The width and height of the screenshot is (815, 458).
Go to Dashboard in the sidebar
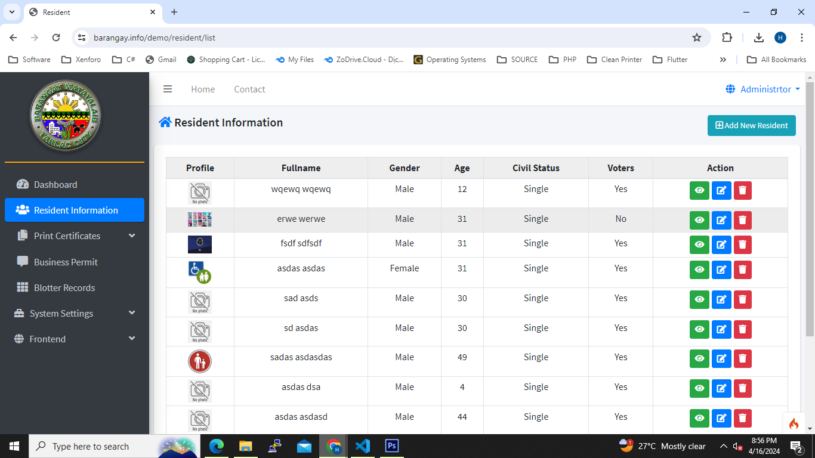pyautogui.click(x=55, y=185)
